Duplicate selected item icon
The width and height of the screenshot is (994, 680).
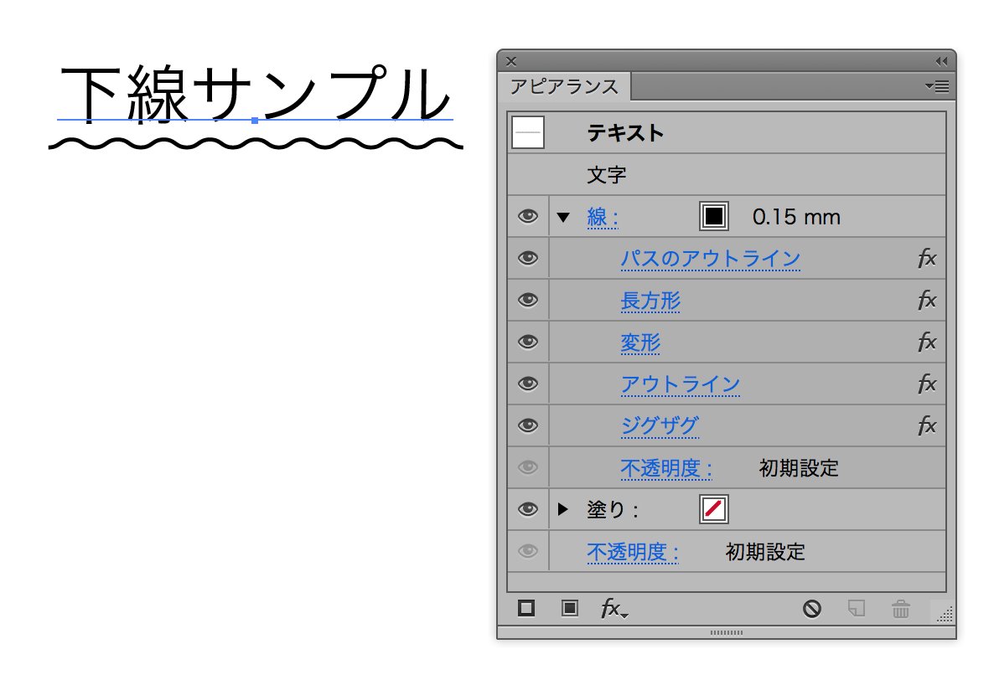pos(857,609)
